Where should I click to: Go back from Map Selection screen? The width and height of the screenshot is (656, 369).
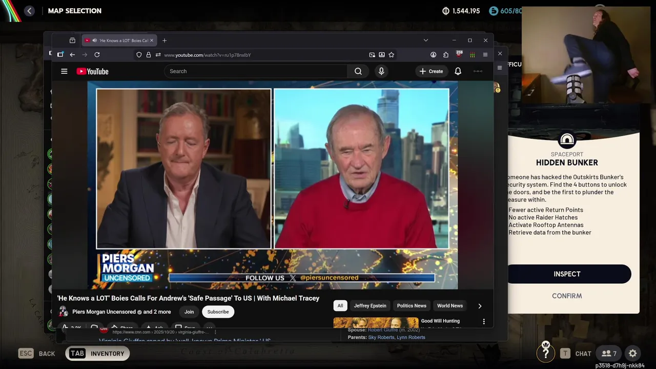click(x=29, y=11)
